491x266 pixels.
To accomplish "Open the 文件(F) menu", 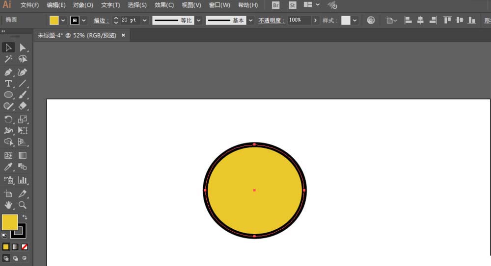I will (29, 5).
